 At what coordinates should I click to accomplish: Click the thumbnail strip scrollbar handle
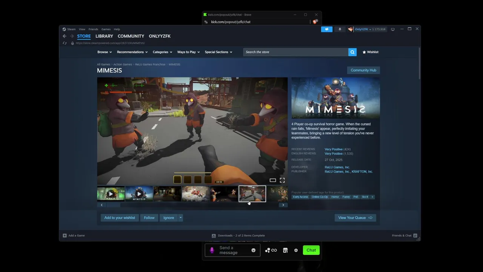113,205
